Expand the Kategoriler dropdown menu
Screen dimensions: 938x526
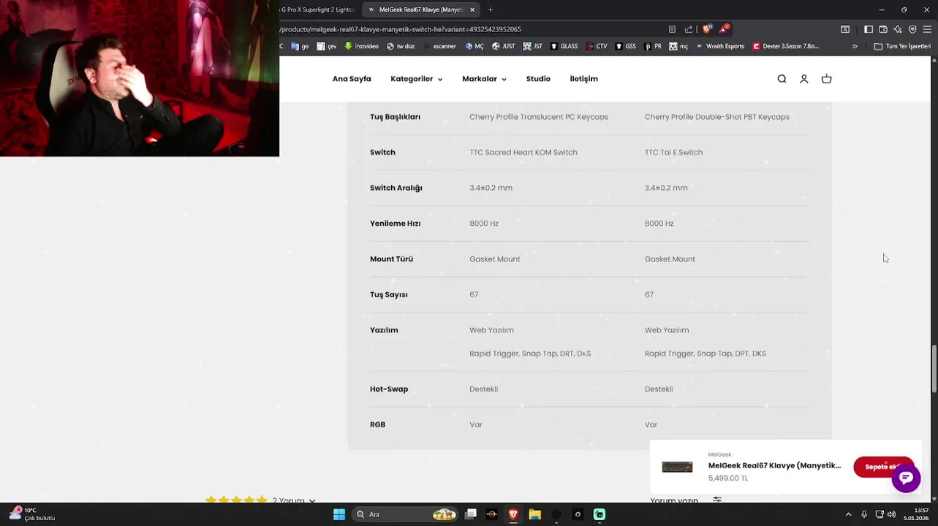[x=416, y=79]
